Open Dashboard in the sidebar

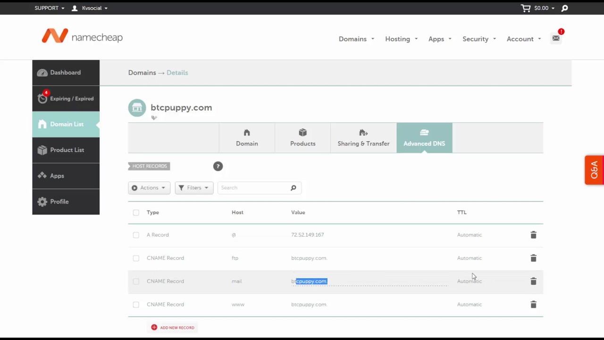[66, 73]
